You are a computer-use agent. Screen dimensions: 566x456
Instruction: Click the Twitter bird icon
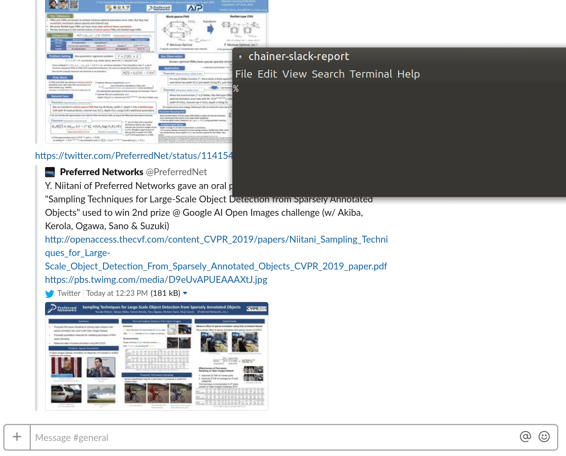pyautogui.click(x=50, y=293)
